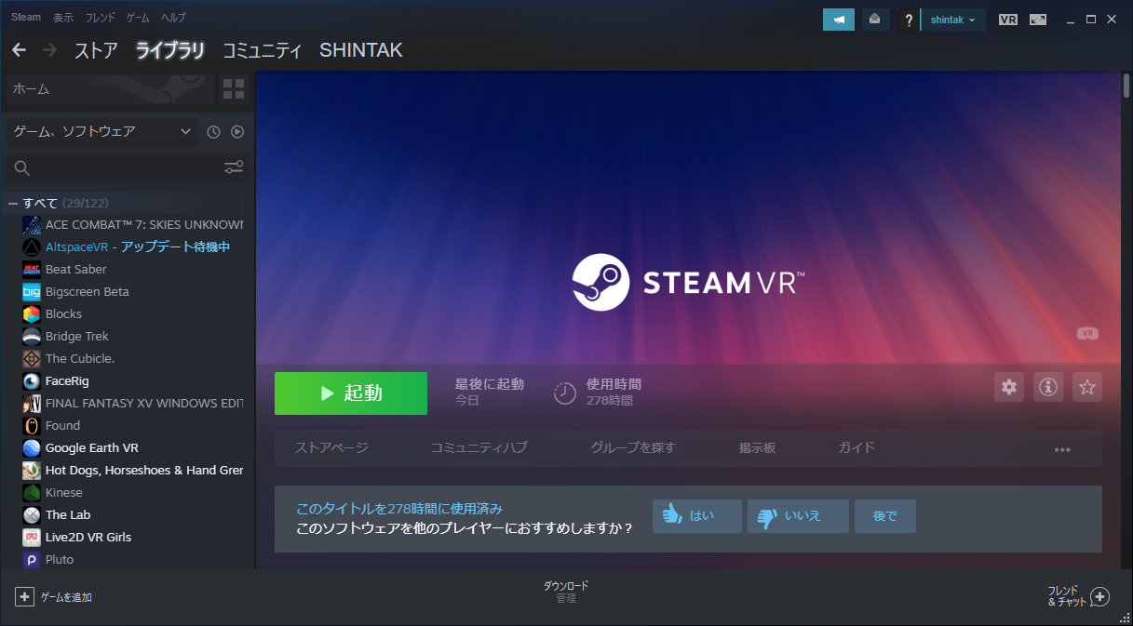The height and width of the screenshot is (626, 1133).
Task: Open the ガイド link
Action: pos(856,447)
